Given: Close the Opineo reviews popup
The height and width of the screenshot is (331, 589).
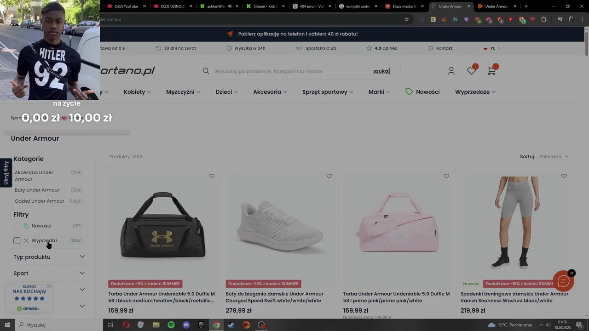Looking at the screenshot, I should [x=48, y=286].
